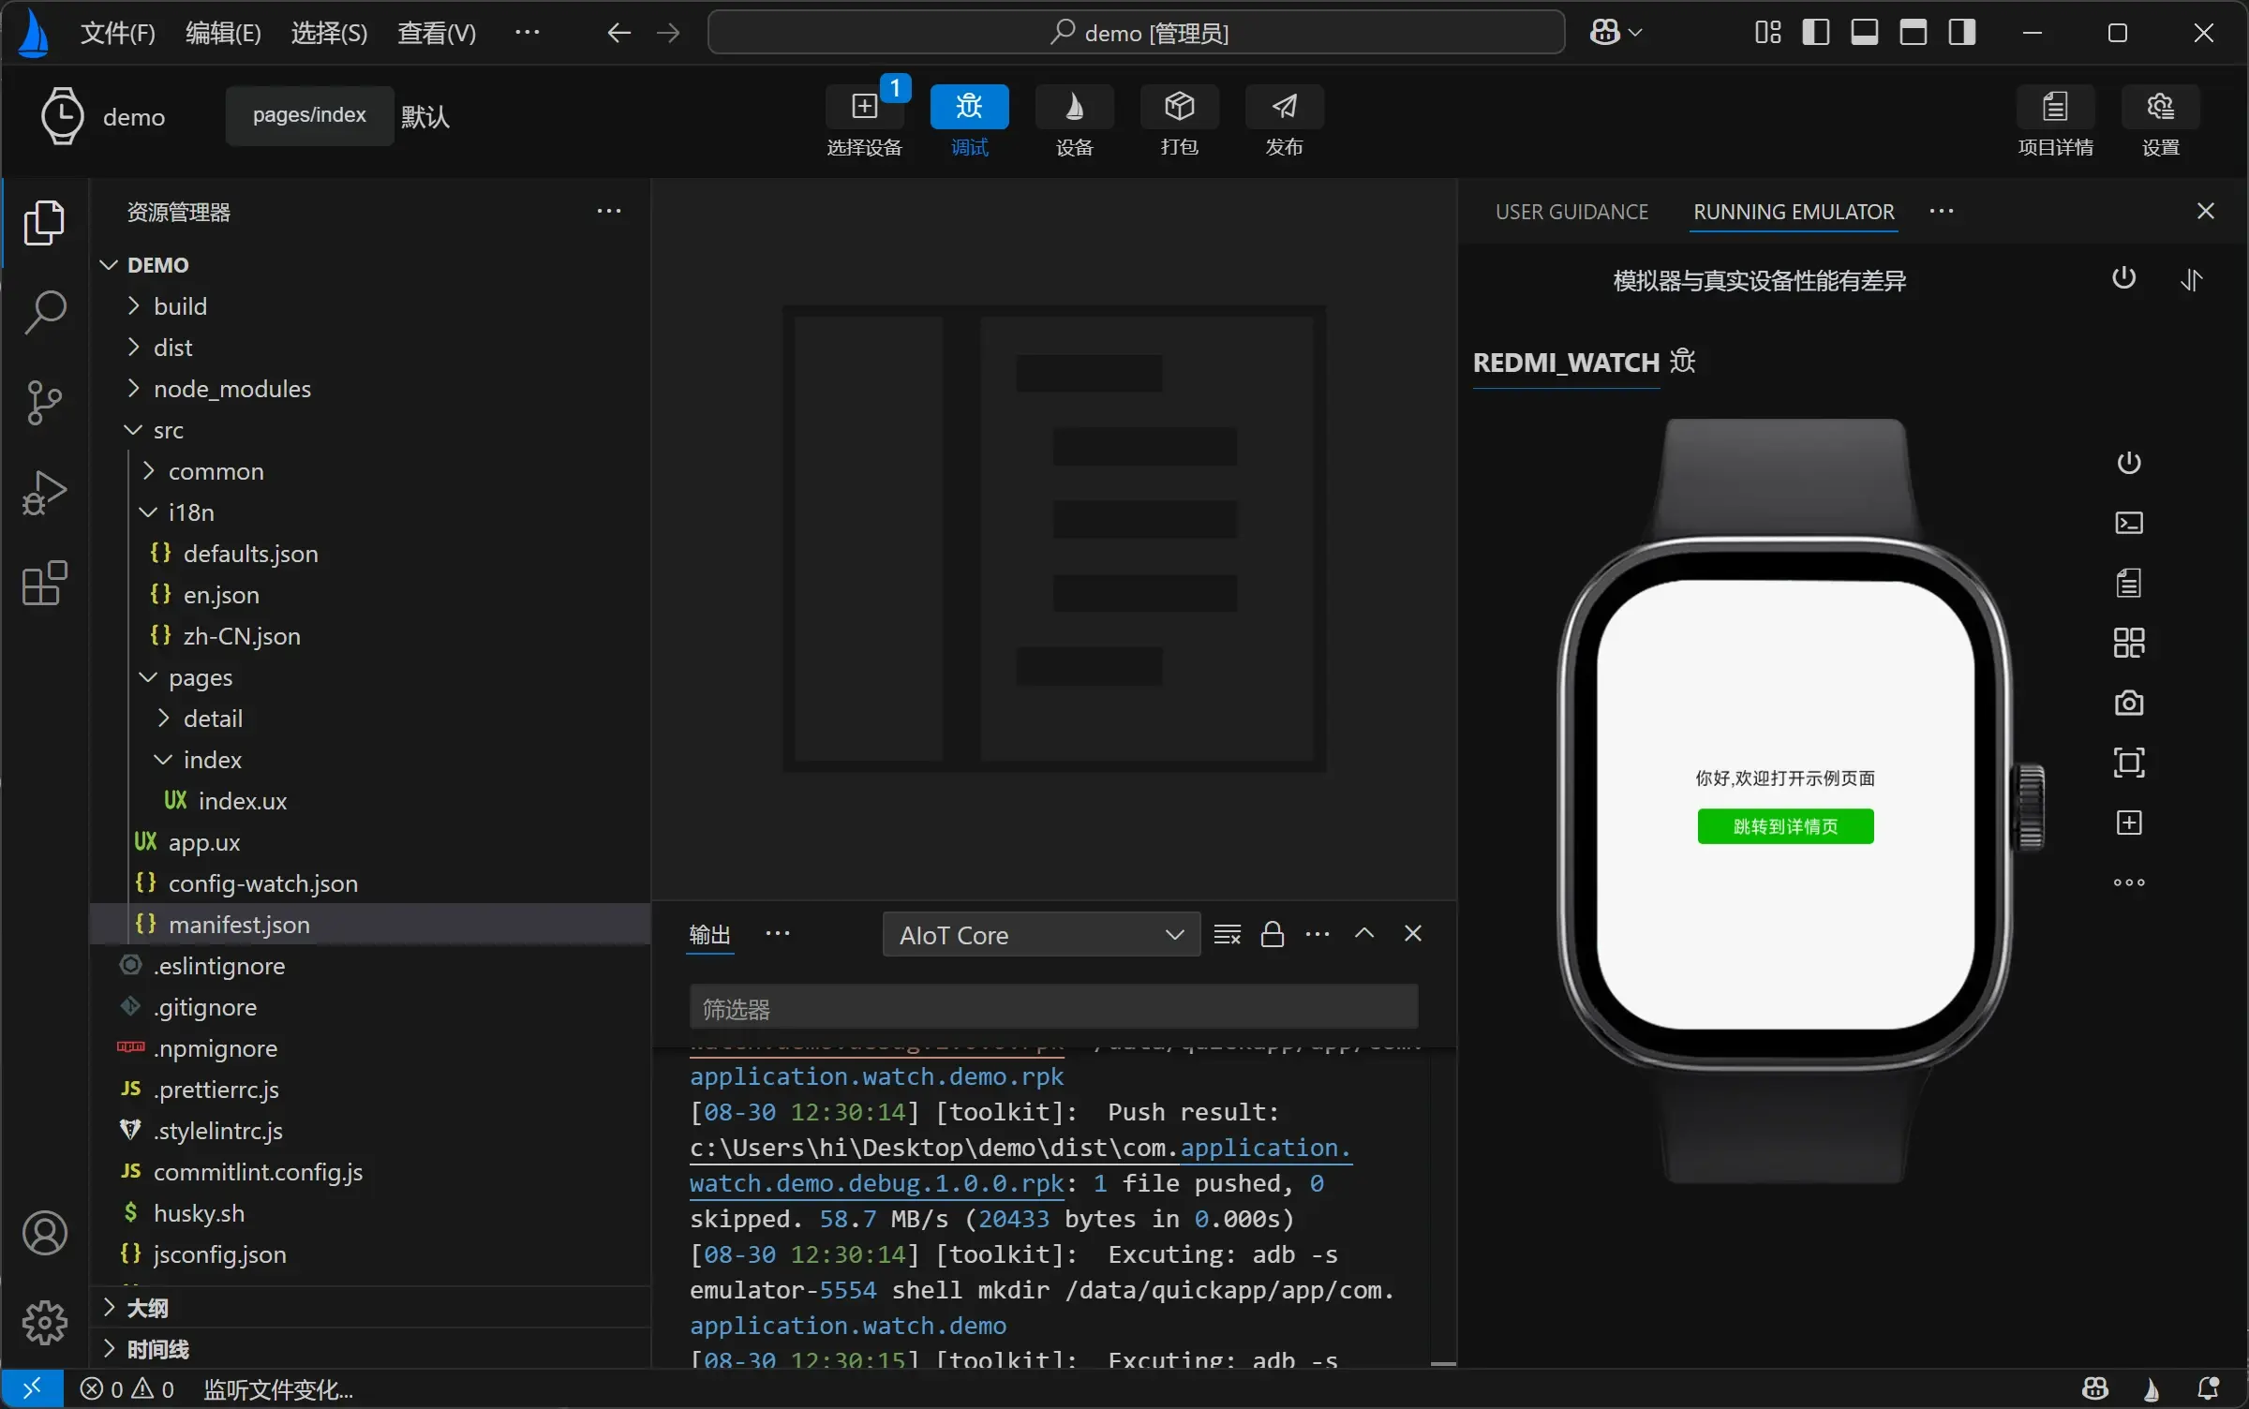
Task: Select the 输出 output panel tab
Action: tap(709, 934)
